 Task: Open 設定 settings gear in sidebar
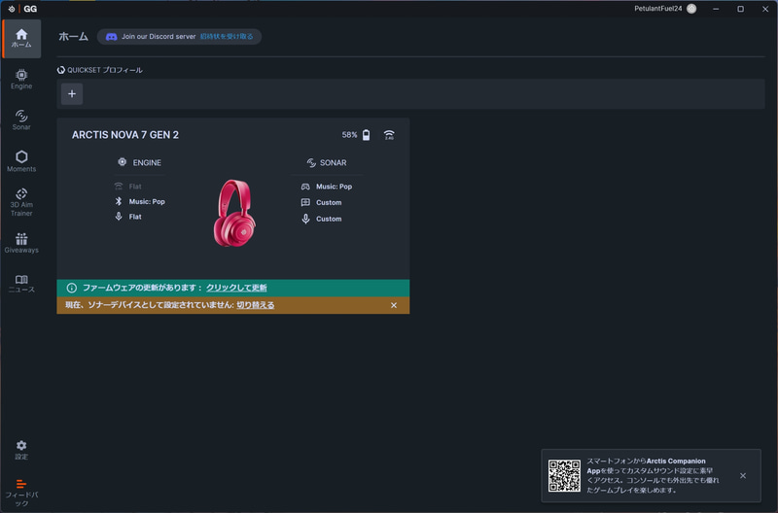tap(21, 450)
